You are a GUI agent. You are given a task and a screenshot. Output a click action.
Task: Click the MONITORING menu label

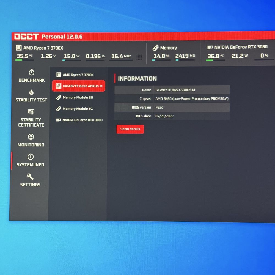click(31, 145)
